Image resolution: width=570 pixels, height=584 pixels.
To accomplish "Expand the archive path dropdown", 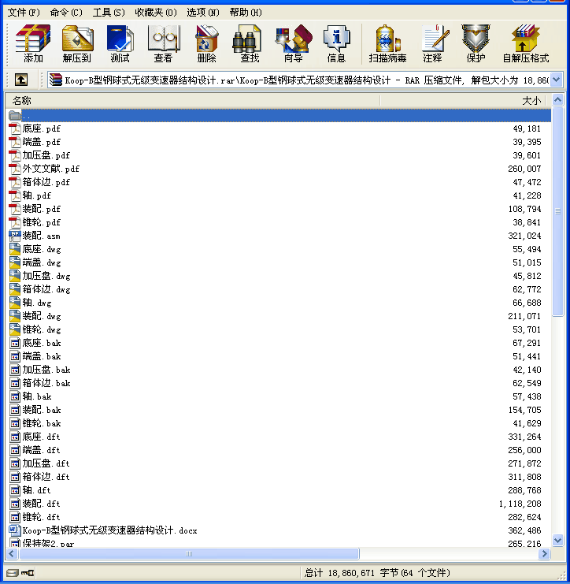I will click(557, 80).
